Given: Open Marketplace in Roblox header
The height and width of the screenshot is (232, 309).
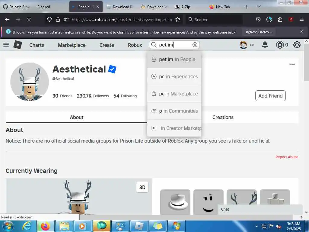Looking at the screenshot, I should (x=72, y=45).
